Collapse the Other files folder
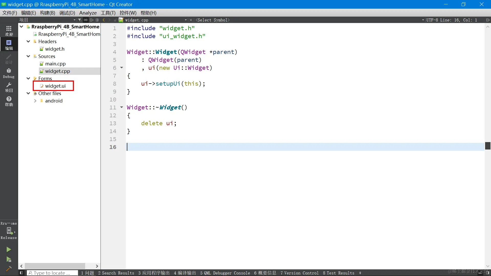This screenshot has height=276, width=491. click(28, 93)
